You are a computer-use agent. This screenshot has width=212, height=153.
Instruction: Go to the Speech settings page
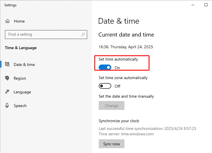(x=20, y=106)
